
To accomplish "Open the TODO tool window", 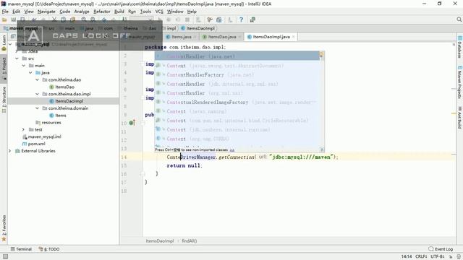I will click(x=49, y=249).
